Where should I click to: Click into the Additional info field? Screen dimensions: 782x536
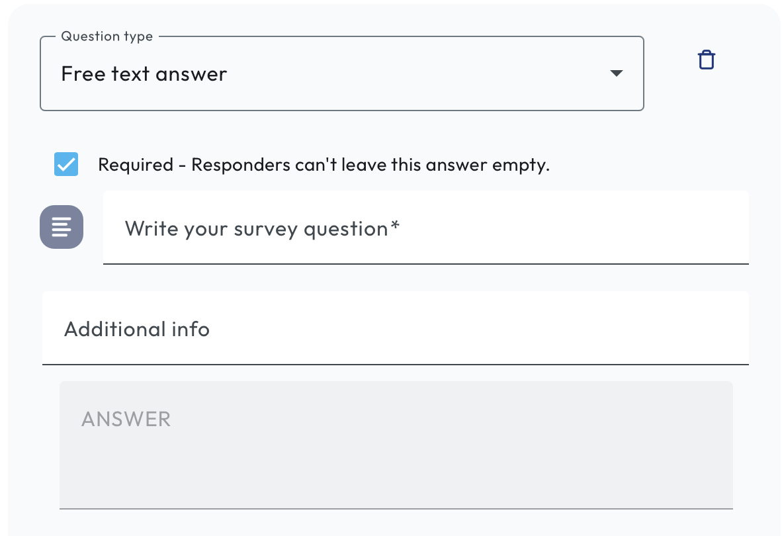coord(395,328)
